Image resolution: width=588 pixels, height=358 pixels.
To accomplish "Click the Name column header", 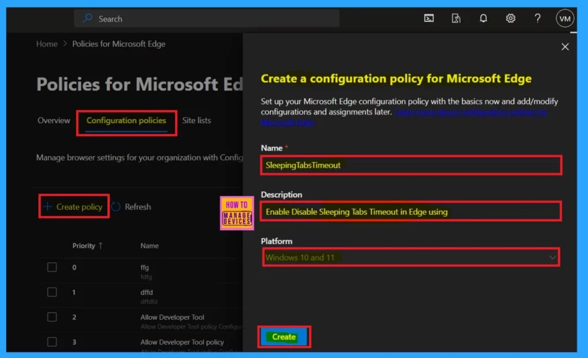I will (149, 246).
